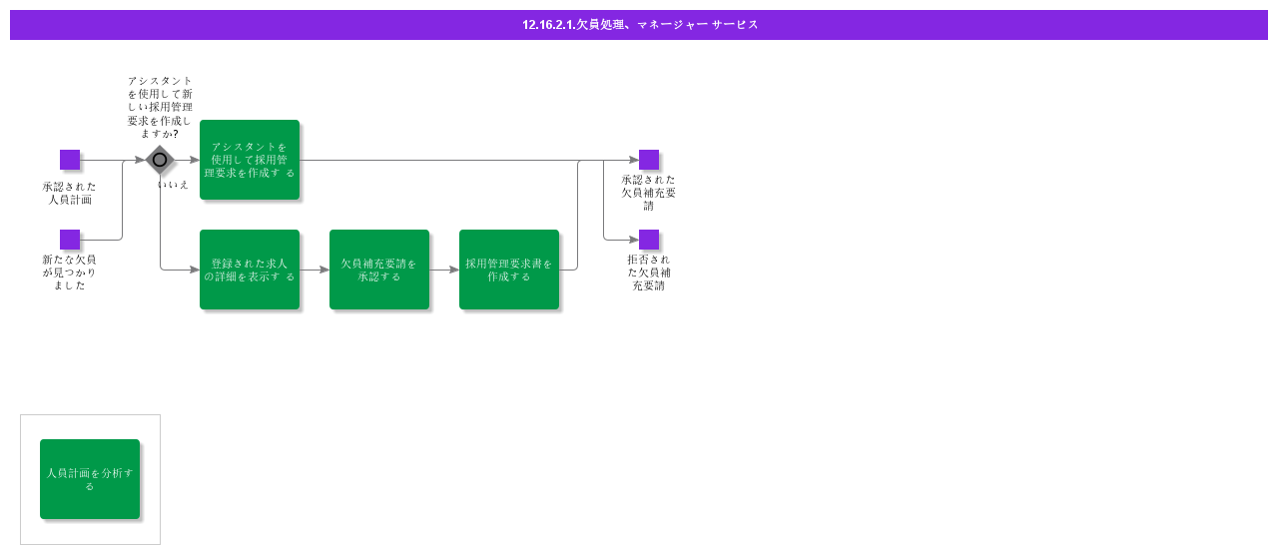
Task: Click the 新たな欠員が見つかりました text label
Action: (70, 273)
